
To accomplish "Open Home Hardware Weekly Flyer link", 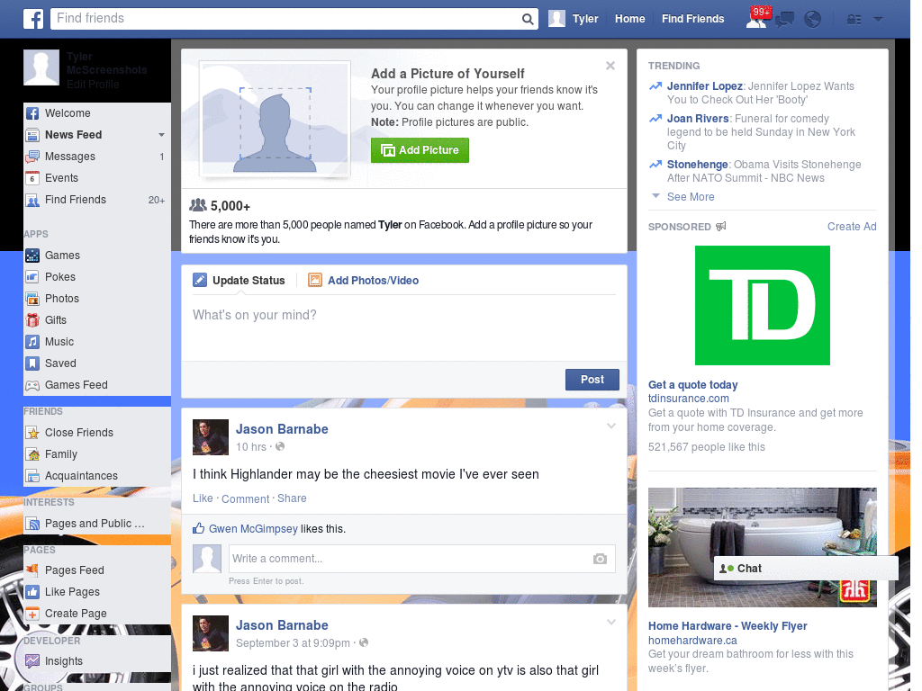I will pos(728,626).
